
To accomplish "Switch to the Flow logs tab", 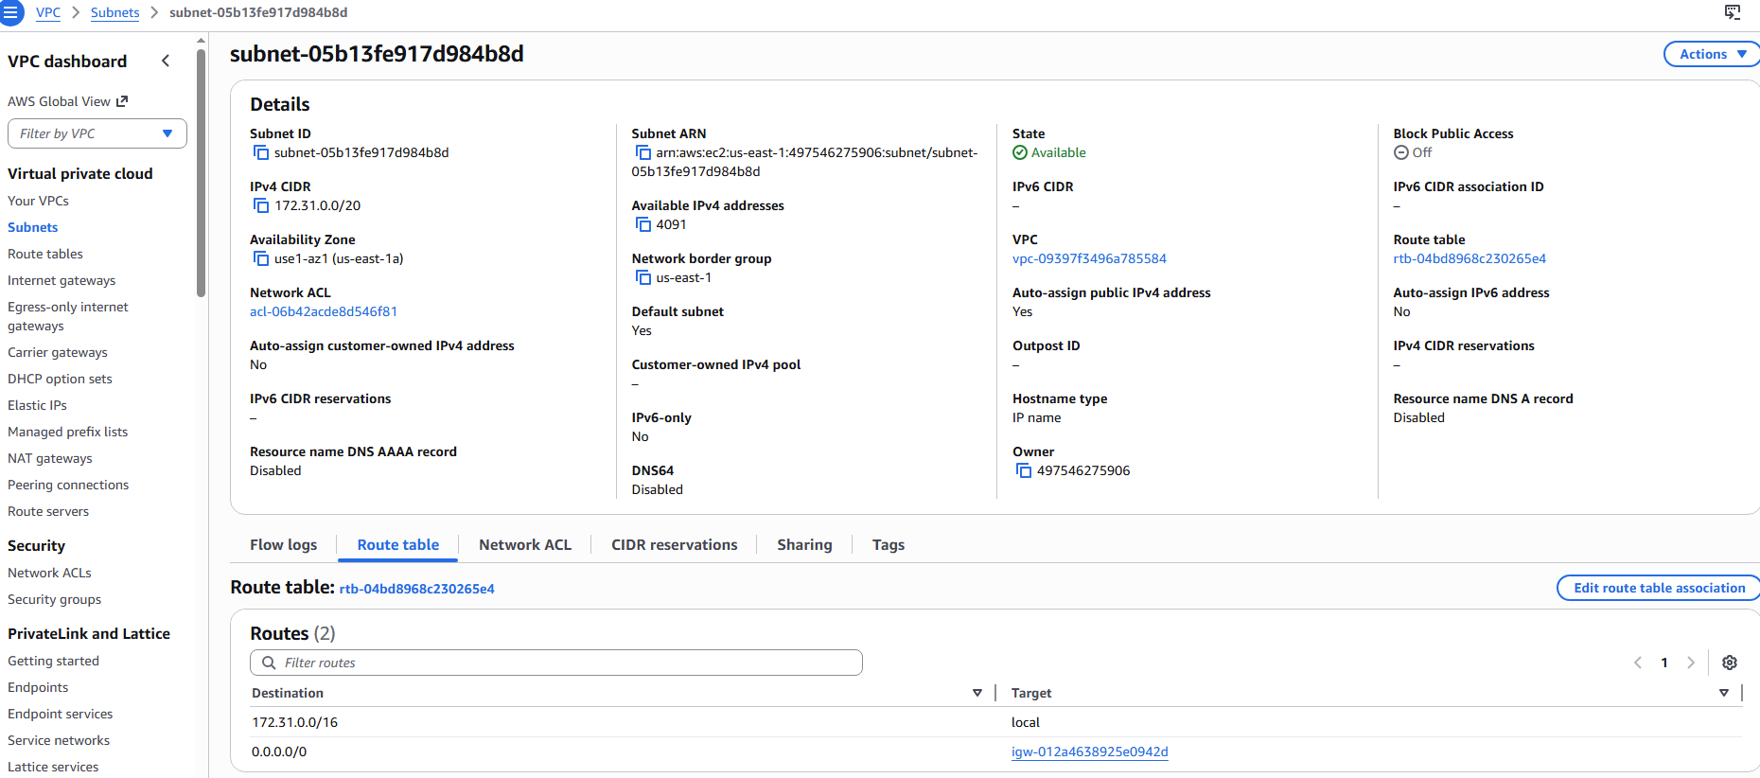I will coord(283,545).
